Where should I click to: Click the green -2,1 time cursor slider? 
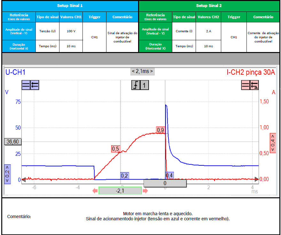[120, 191]
